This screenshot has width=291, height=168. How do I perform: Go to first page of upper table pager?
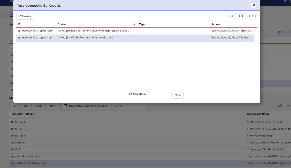tap(286, 32)
